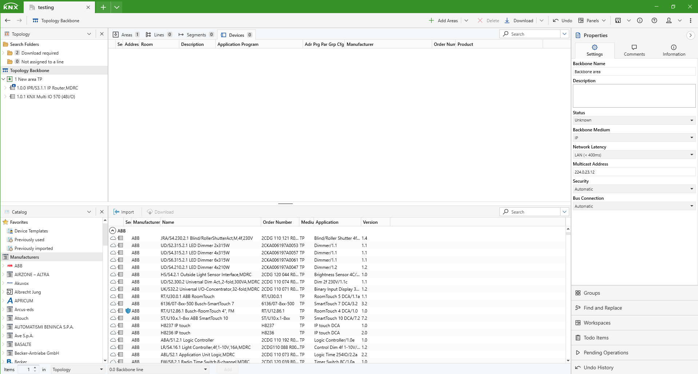Click the user account icon
698x374 pixels.
[x=669, y=21]
